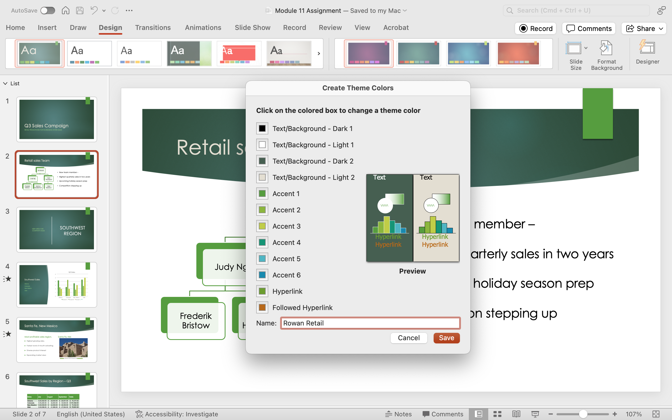Adjust the zoom slider handle
The height and width of the screenshot is (420, 672).
tap(583, 414)
